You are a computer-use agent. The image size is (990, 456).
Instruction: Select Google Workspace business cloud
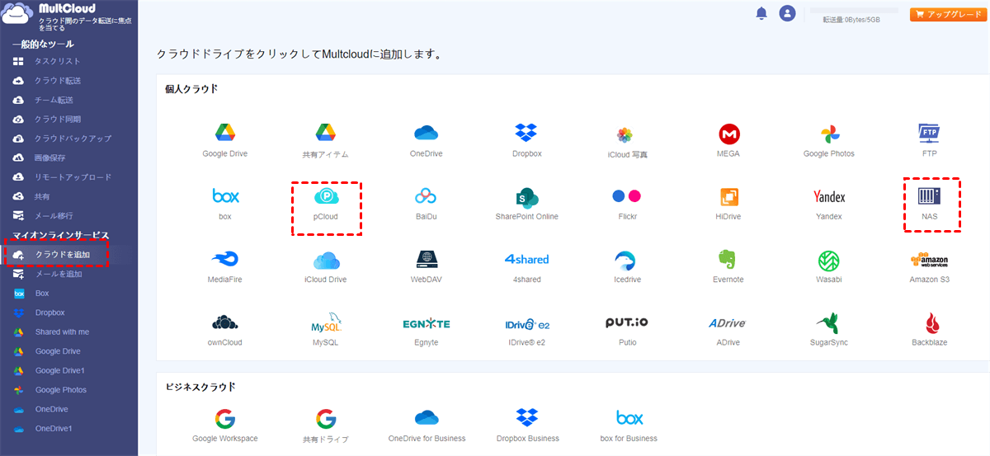(225, 426)
